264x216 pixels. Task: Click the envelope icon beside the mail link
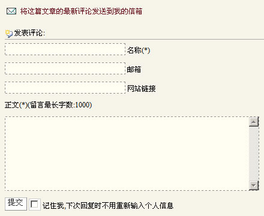tap(11, 11)
